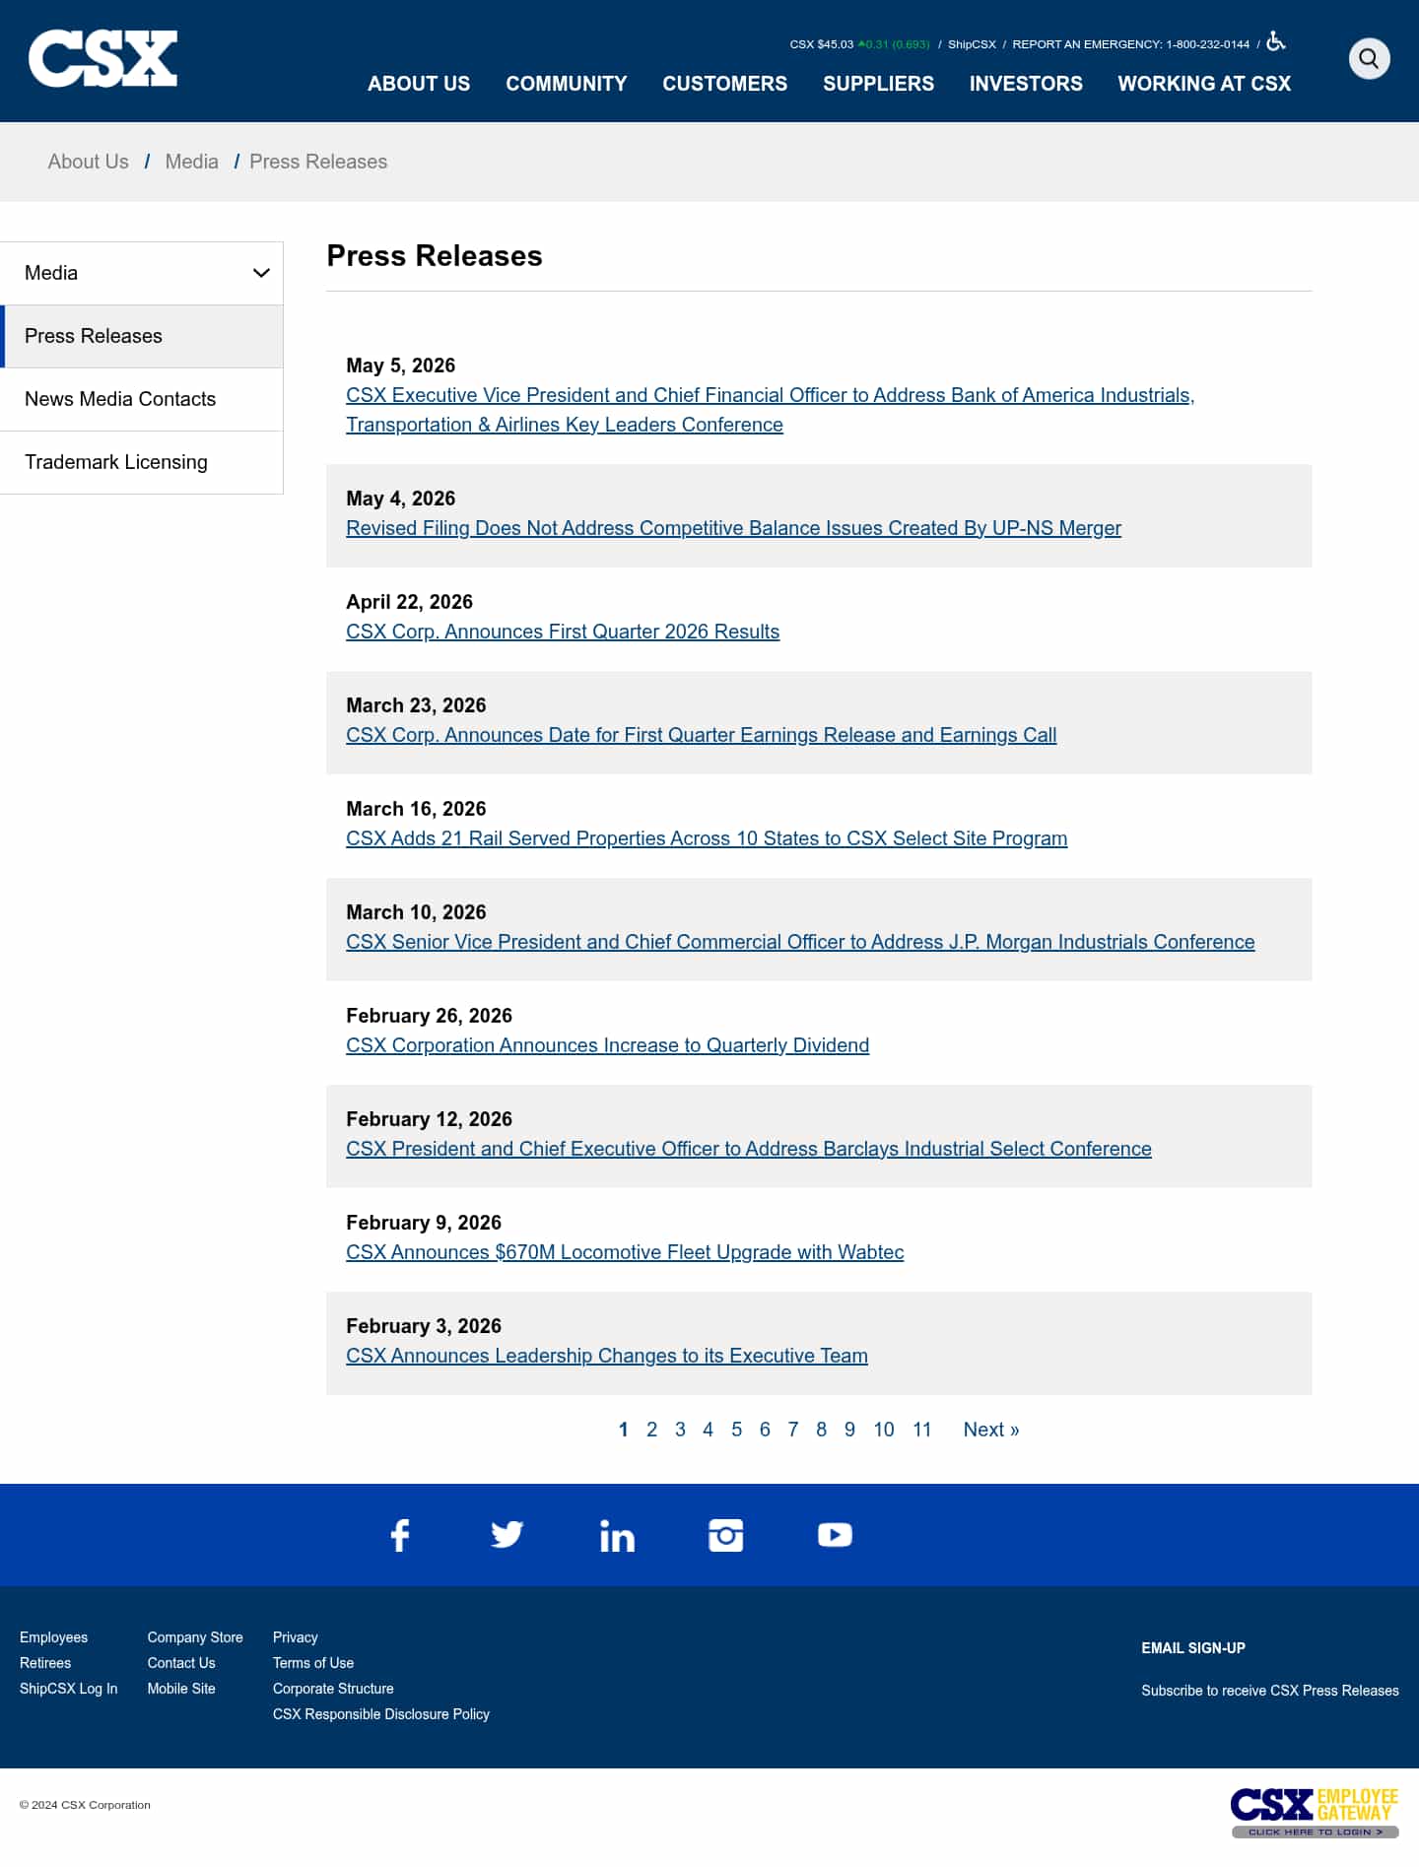1419x1867 pixels.
Task: Open the Retirees footer link
Action: click(x=45, y=1663)
